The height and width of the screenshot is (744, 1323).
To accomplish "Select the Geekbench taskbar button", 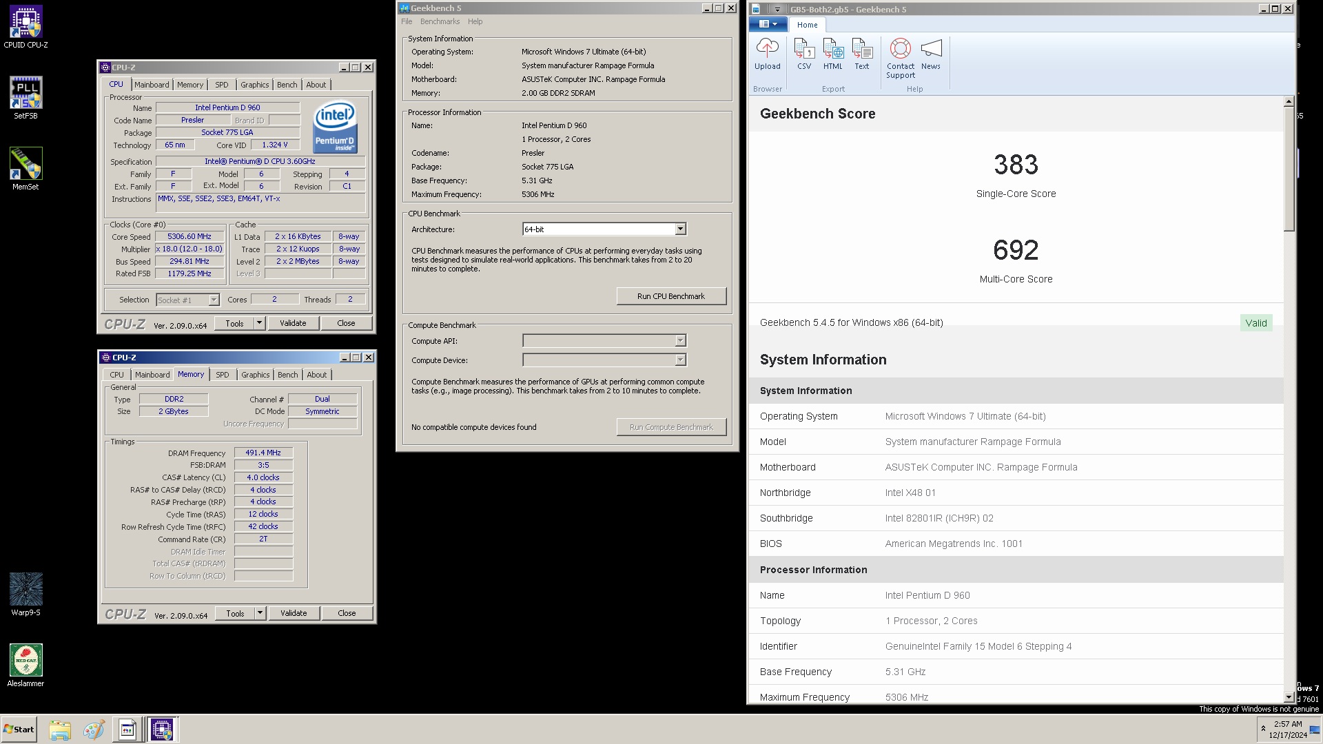I will [x=127, y=730].
